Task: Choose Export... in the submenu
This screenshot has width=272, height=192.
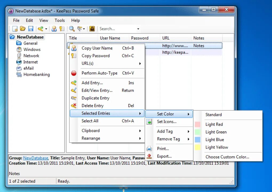Action: coord(169,156)
